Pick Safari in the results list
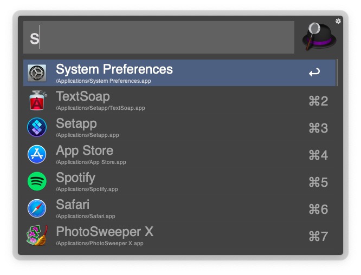This screenshot has height=275, width=361. click(179, 208)
